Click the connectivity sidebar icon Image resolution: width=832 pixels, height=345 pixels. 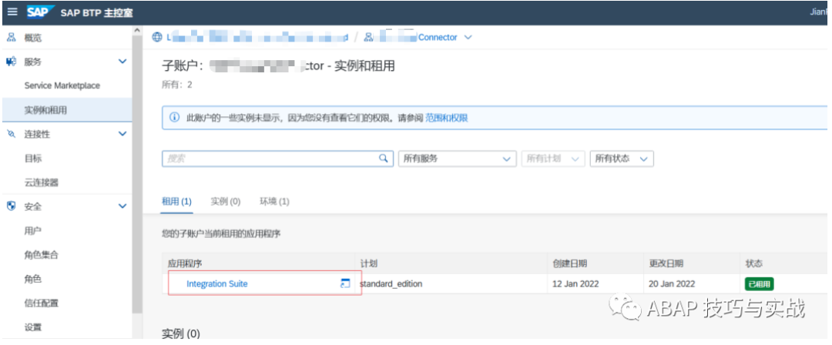pyautogui.click(x=11, y=134)
